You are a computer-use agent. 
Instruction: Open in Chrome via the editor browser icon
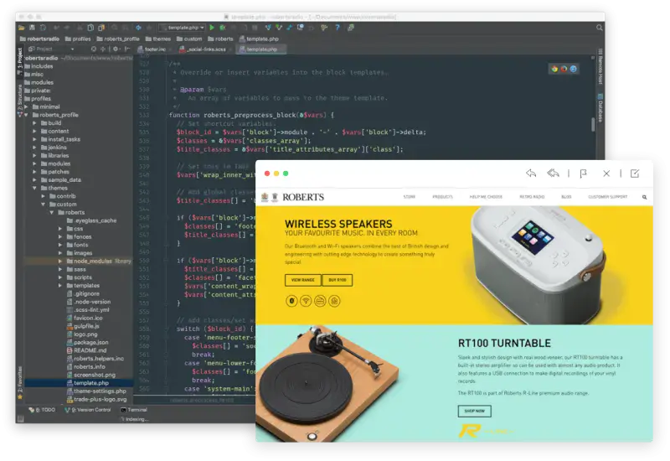(x=554, y=69)
